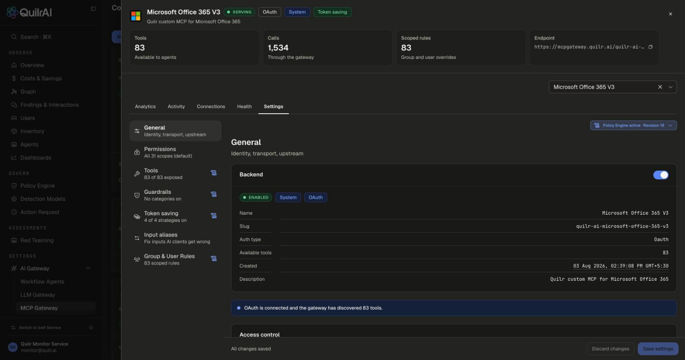
Task: Collapse the AI Gateway sidebar group
Action: tap(88, 269)
